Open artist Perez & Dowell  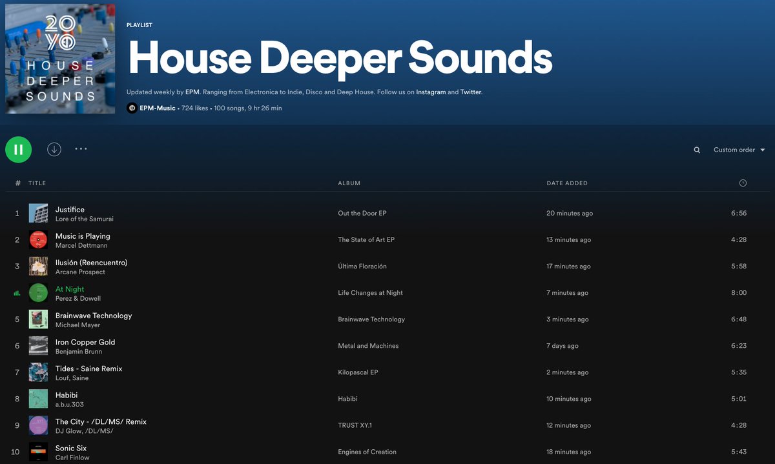[x=78, y=299]
